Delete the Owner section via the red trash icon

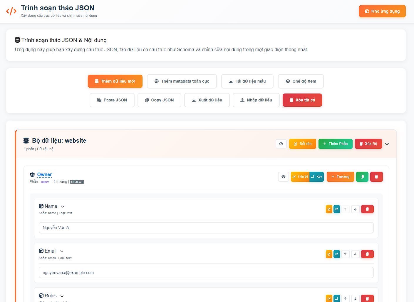pyautogui.click(x=376, y=176)
